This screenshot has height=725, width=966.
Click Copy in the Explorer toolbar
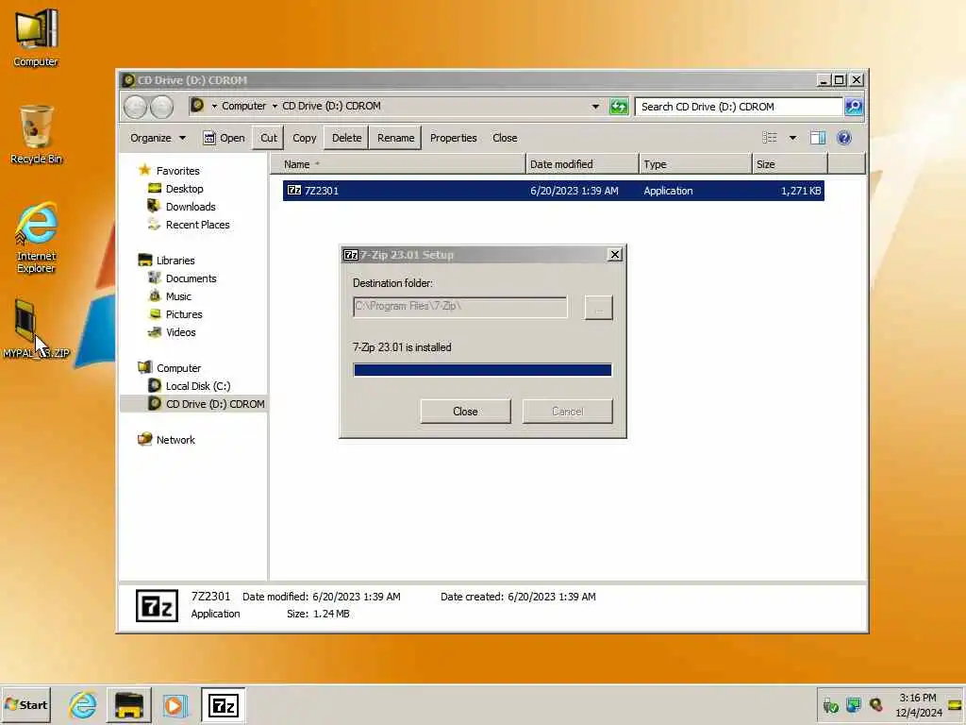click(305, 138)
